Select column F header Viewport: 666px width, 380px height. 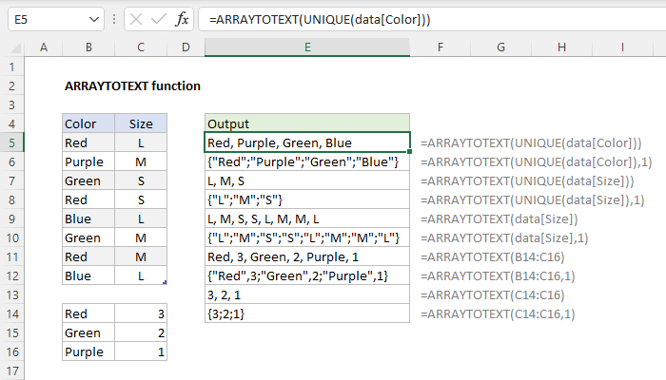point(440,47)
